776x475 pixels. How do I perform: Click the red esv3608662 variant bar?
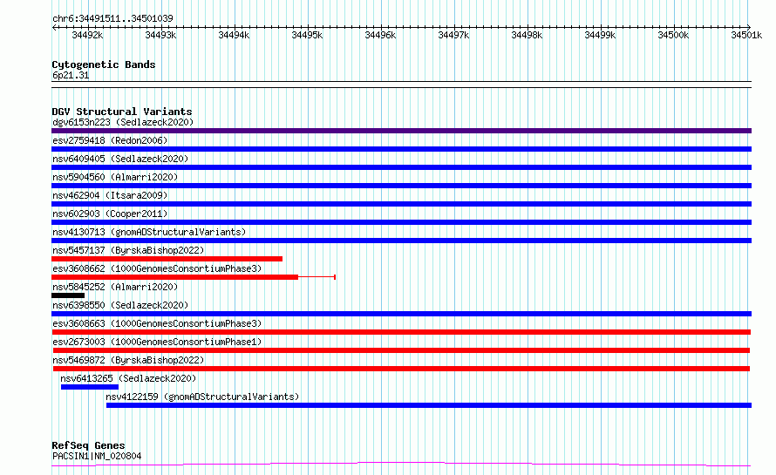pos(174,277)
